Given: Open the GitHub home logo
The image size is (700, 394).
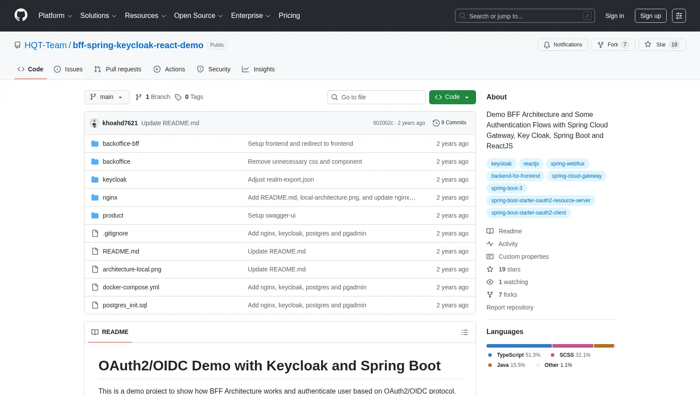Looking at the screenshot, I should 21,15.
